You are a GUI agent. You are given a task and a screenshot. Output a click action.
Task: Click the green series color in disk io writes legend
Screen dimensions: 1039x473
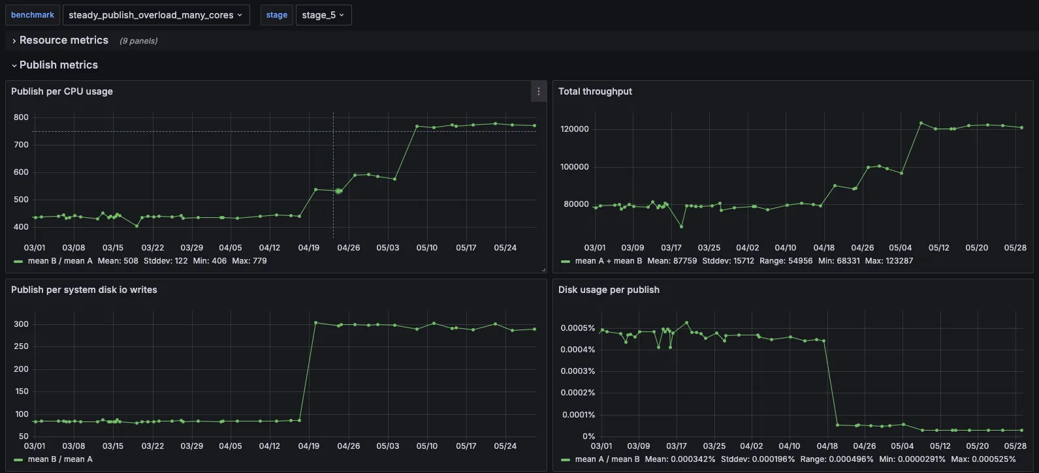click(x=18, y=460)
